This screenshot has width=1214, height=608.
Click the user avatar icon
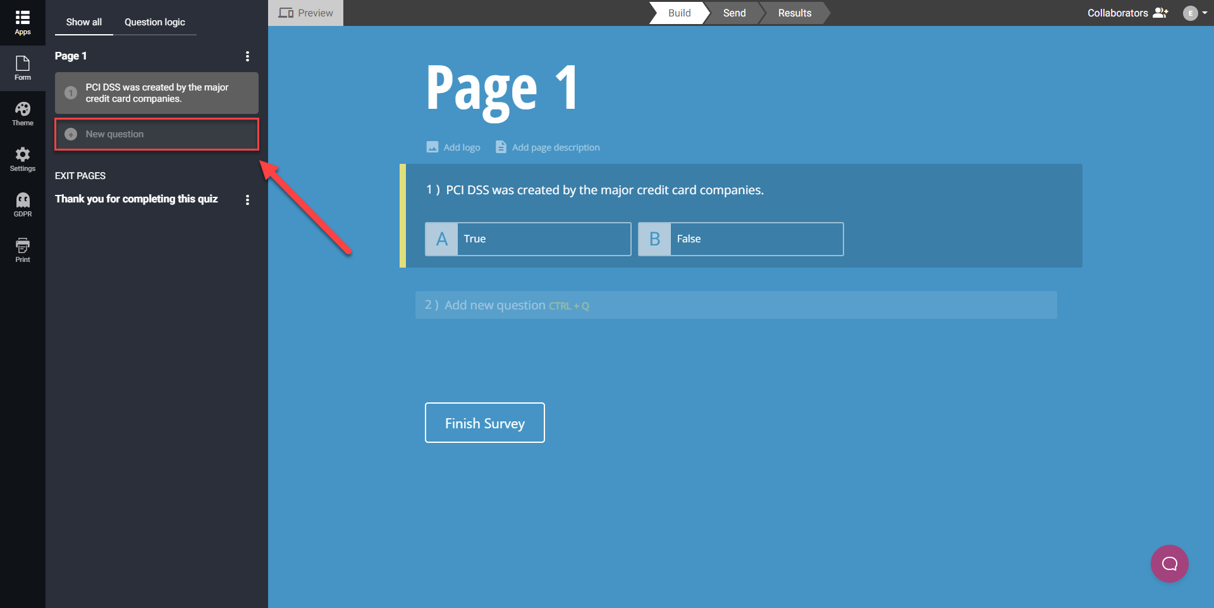(1191, 13)
